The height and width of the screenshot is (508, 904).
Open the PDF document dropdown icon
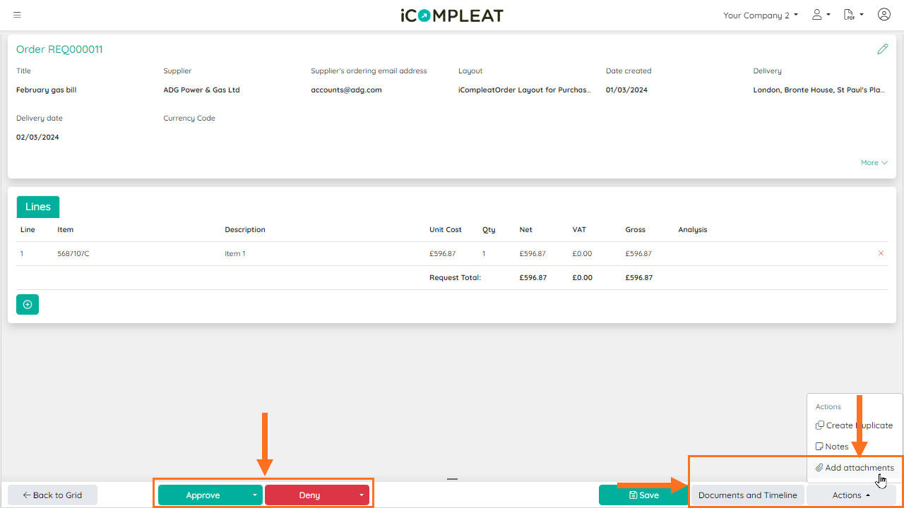tap(854, 15)
